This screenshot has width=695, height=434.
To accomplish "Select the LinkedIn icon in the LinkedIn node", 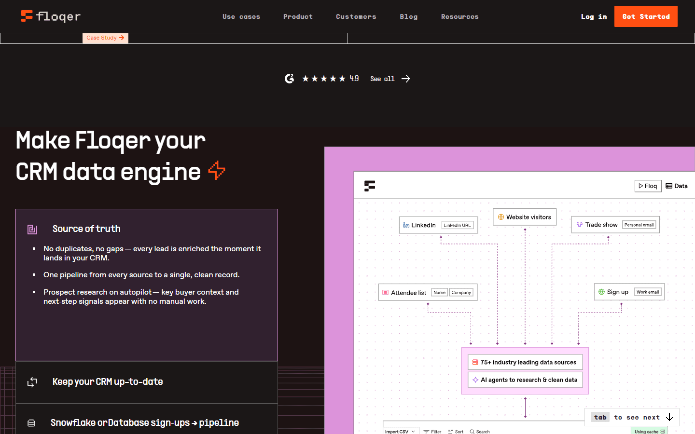I will 406,225.
